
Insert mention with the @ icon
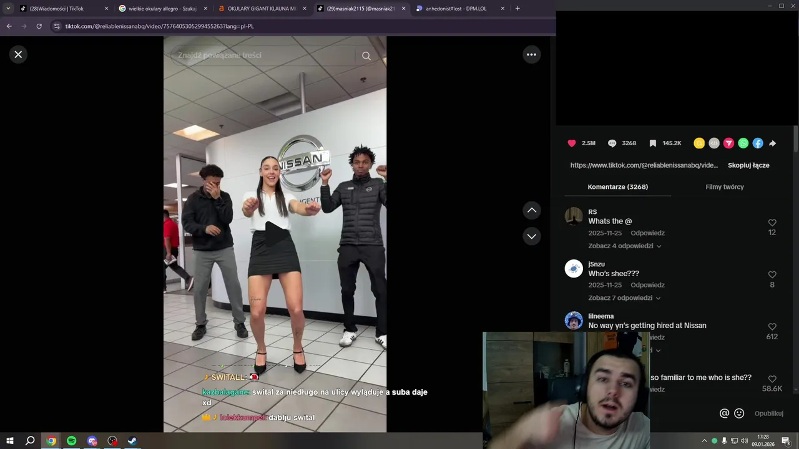coord(724,413)
